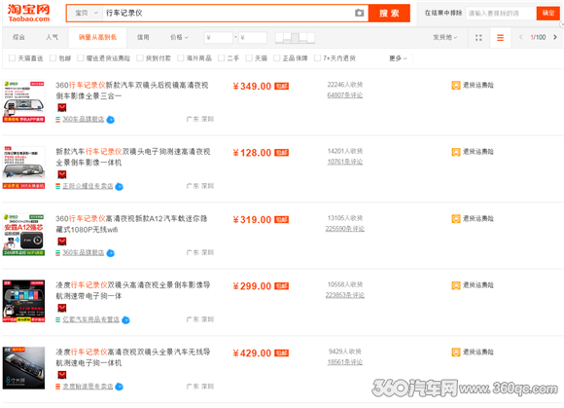The width and height of the screenshot is (564, 408).
Task: Check the 天猫直送 filter
Action: [x=13, y=58]
